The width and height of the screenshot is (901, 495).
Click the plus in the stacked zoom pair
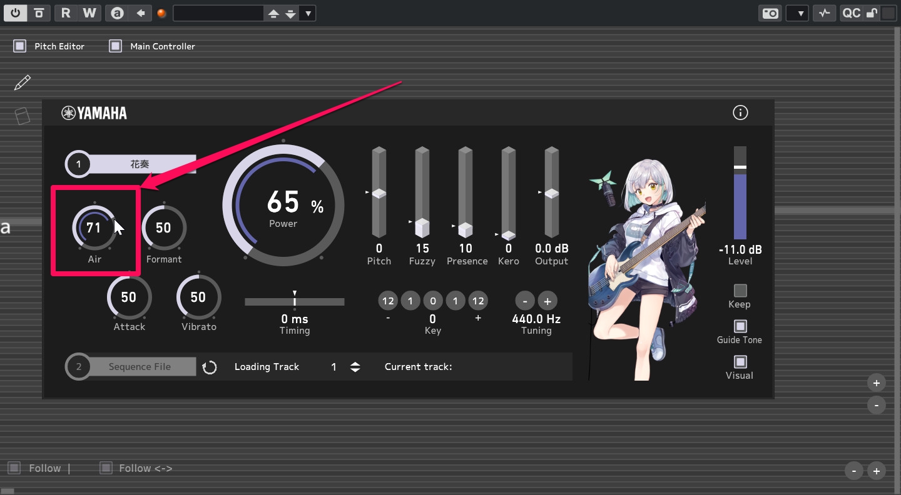[877, 383]
